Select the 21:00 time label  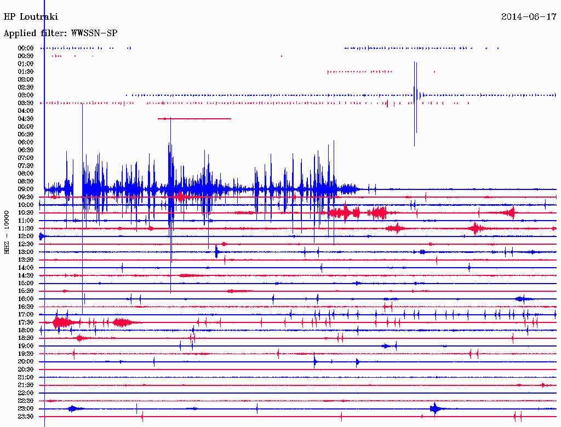[26, 377]
